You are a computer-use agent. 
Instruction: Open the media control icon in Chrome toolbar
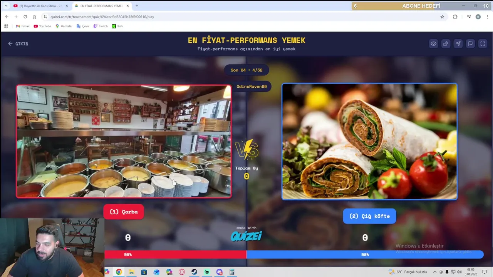[x=469, y=17]
